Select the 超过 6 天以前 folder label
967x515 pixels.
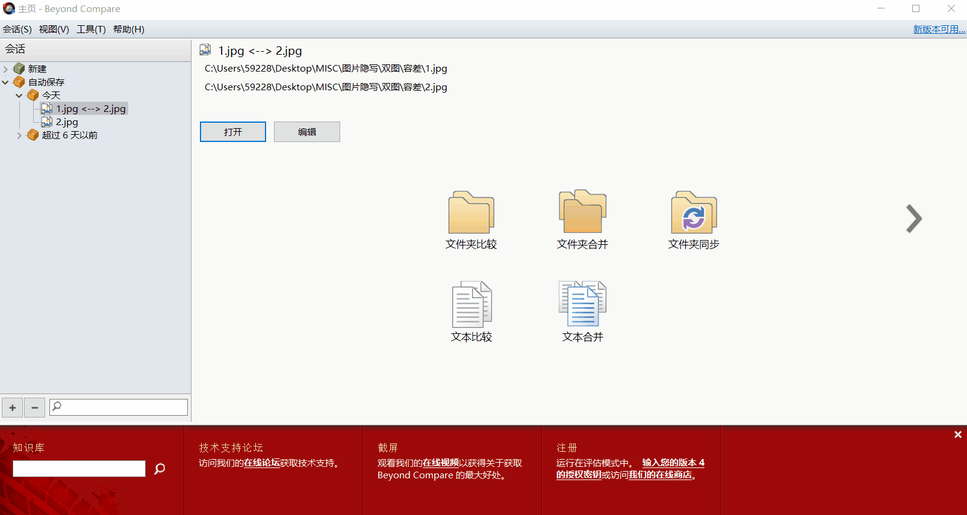point(70,135)
